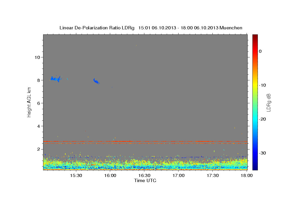The image size is (306, 204).
Task: Click the blue cloud echo near 15:10 at 8 km
Action: [55, 79]
